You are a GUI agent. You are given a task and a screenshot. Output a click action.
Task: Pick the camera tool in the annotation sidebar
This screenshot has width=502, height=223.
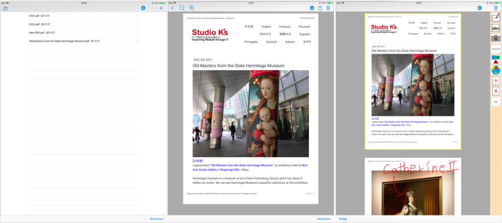(495, 38)
